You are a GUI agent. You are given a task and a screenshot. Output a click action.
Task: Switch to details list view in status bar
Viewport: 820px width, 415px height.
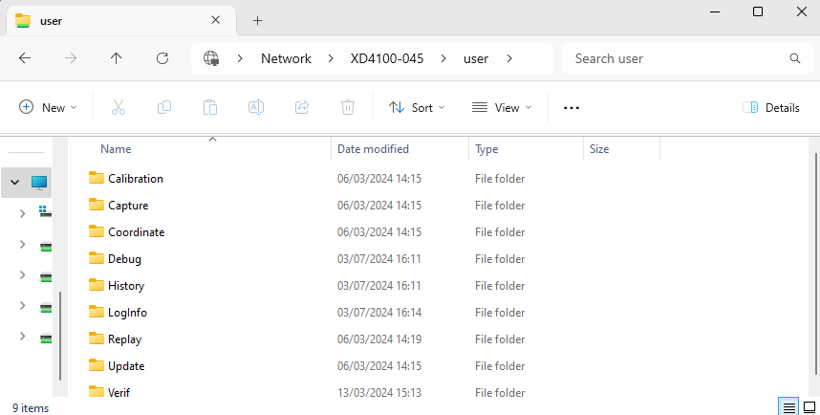tap(788, 407)
